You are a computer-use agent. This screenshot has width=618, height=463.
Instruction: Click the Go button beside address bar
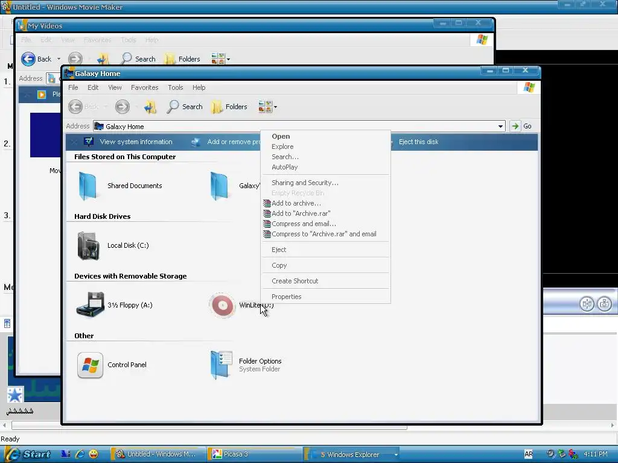[521, 126]
